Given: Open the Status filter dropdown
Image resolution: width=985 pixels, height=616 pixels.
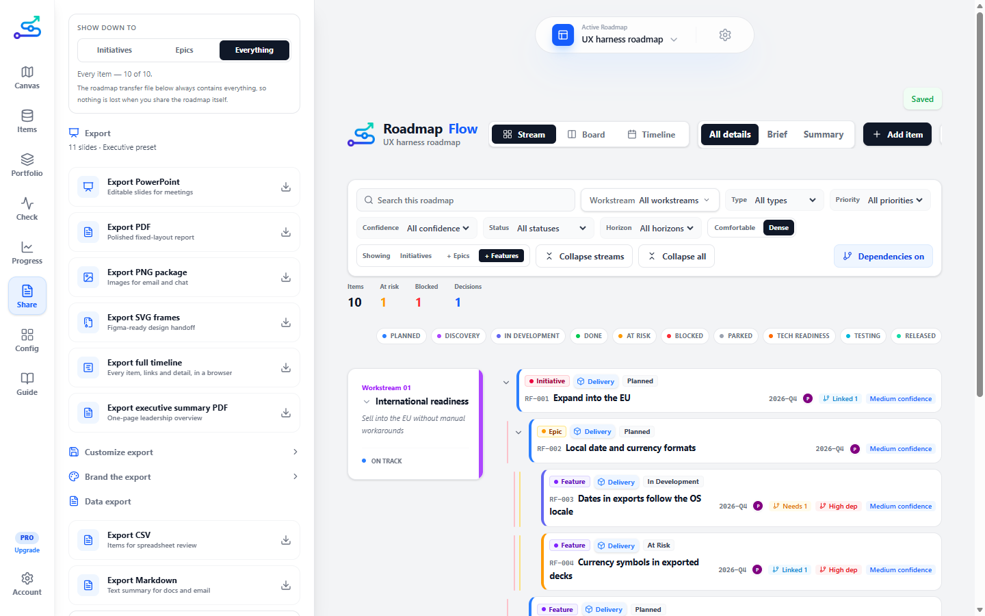Looking at the screenshot, I should click(x=538, y=228).
